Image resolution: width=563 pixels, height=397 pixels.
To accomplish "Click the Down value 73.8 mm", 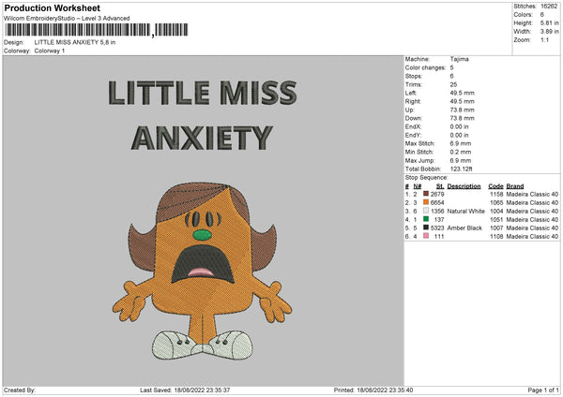I will point(462,118).
